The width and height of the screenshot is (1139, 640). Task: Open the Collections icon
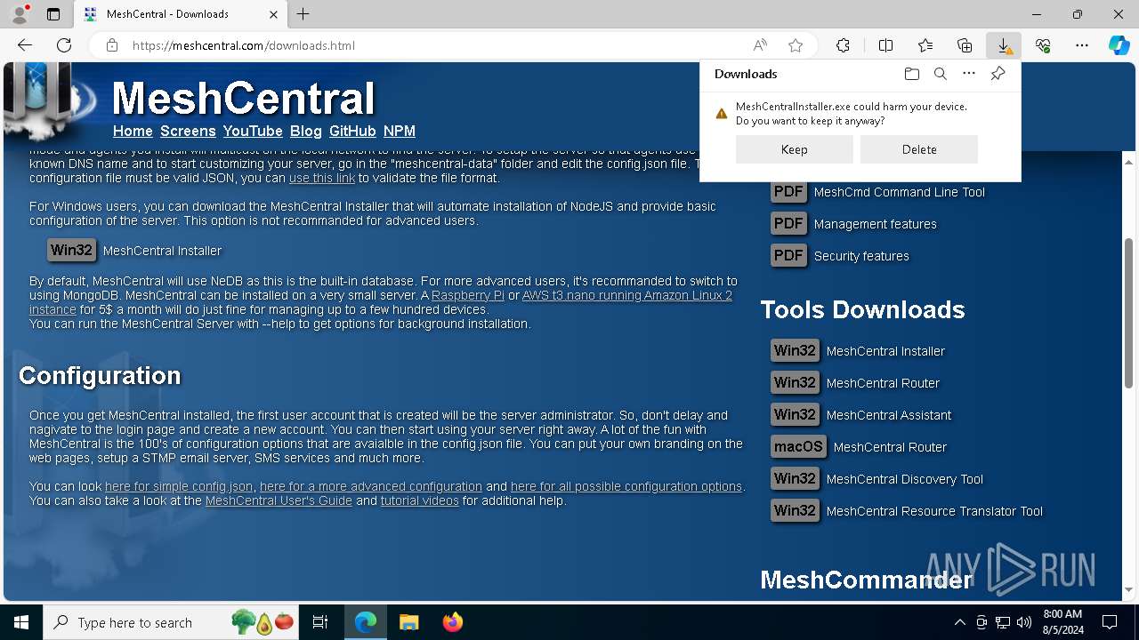coord(965,45)
